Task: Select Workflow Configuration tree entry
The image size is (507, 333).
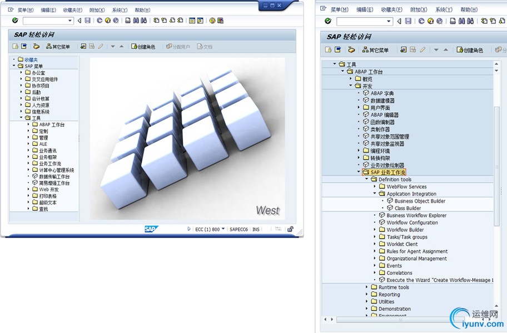Action: pyautogui.click(x=412, y=223)
